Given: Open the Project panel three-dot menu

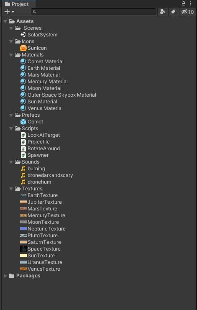Looking at the screenshot, I should [191, 3].
